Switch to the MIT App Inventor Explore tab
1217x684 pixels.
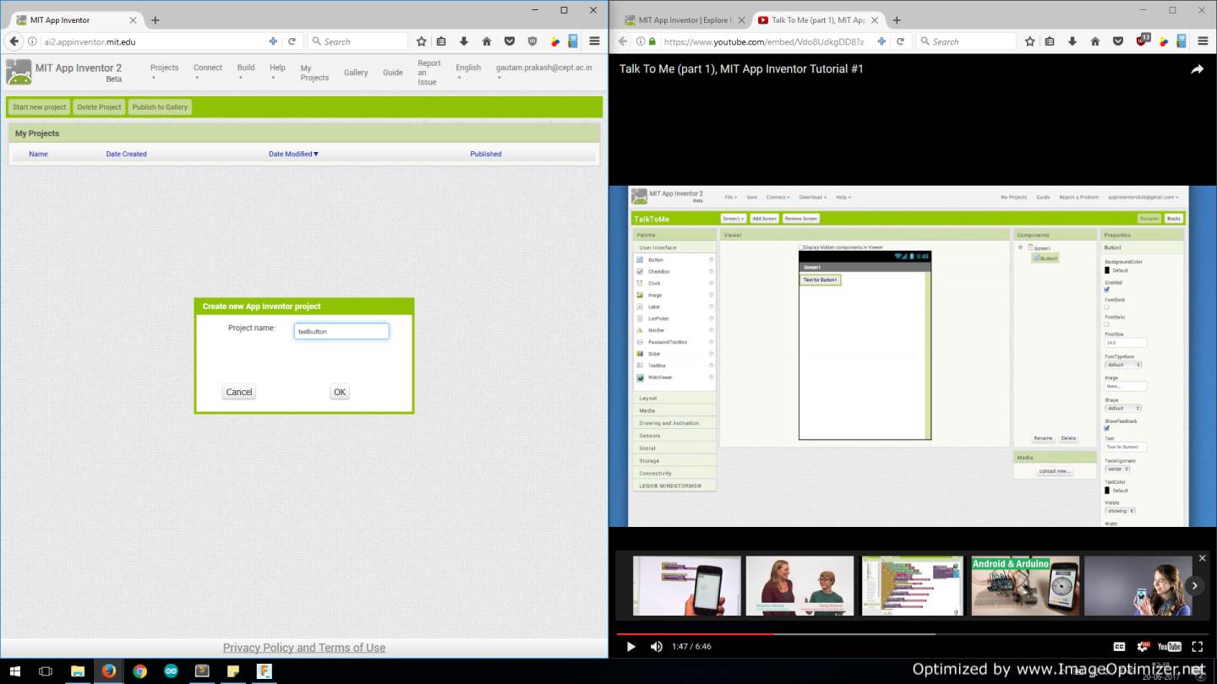[x=685, y=20]
